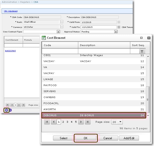The width and height of the screenshot is (154, 146).
Task: Click the Code filter input field
Action: pos(60,51)
